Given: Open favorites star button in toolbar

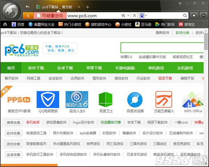Looking at the screenshot, I should coord(194,16).
